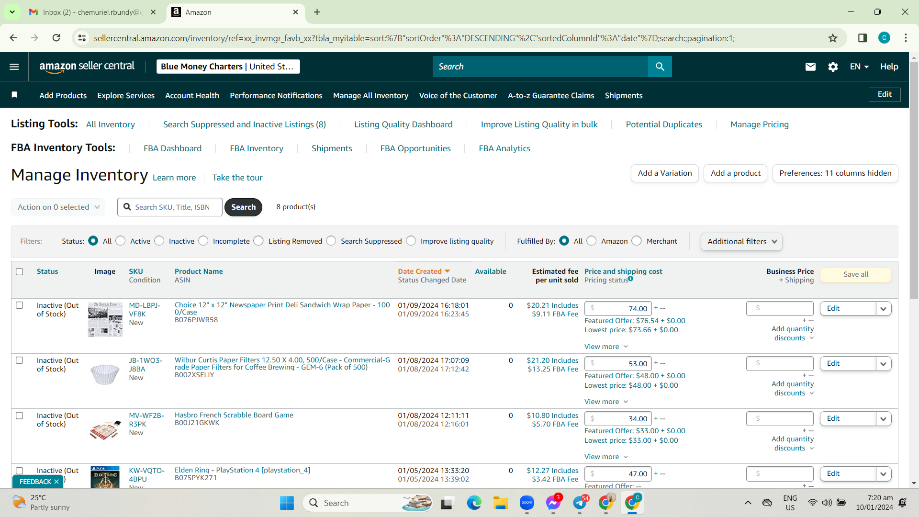Expand the Additional filters dropdown
The width and height of the screenshot is (919, 517).
pos(741,242)
